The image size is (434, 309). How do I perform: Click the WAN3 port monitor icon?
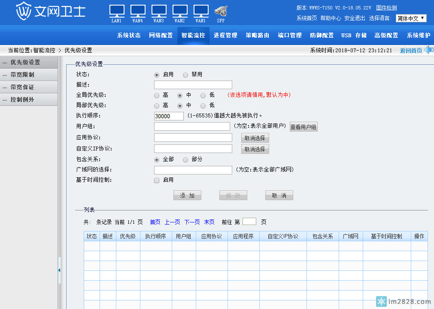click(x=159, y=11)
